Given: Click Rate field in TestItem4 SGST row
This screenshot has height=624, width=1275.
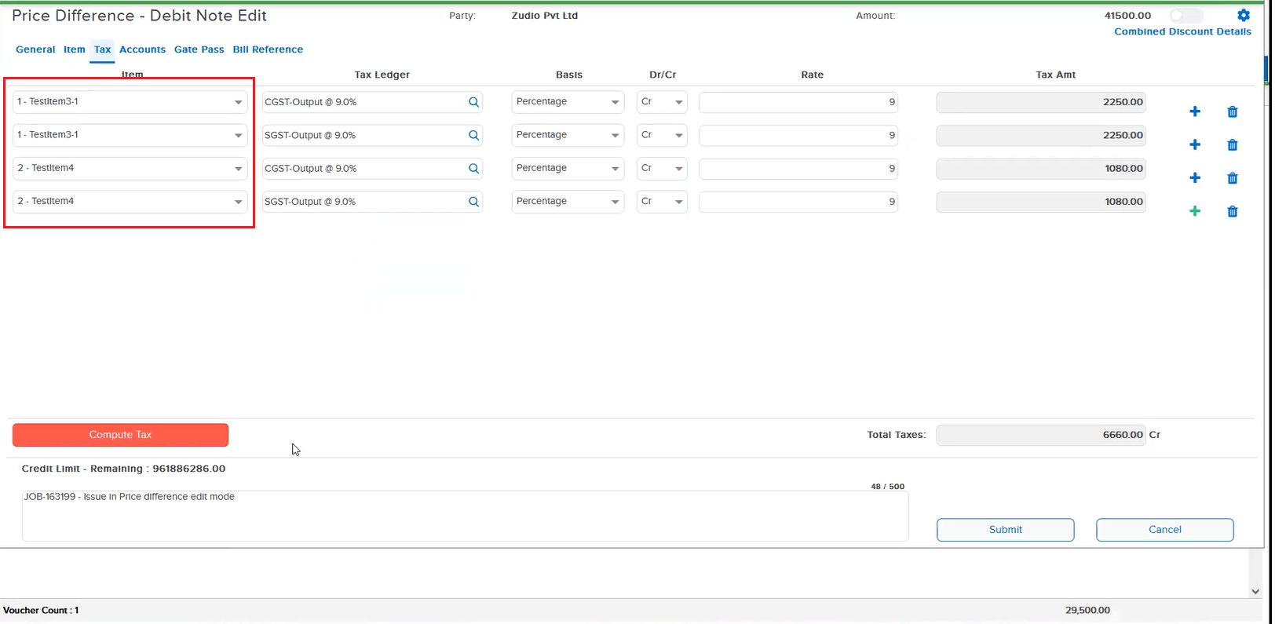Looking at the screenshot, I should 798,202.
